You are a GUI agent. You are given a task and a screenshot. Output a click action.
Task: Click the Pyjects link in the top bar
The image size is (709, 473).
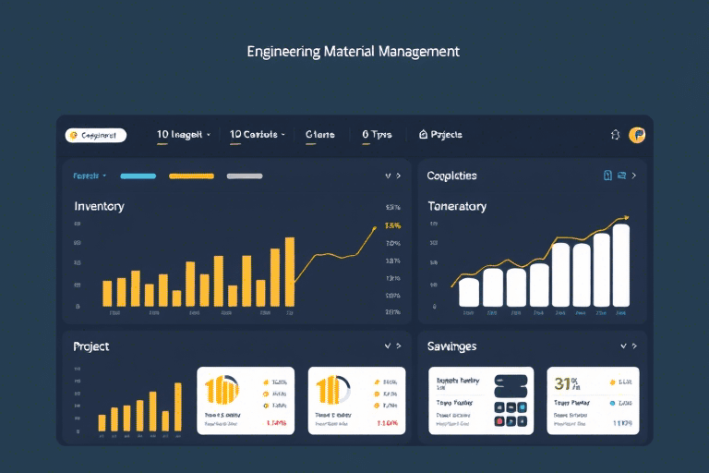(446, 135)
